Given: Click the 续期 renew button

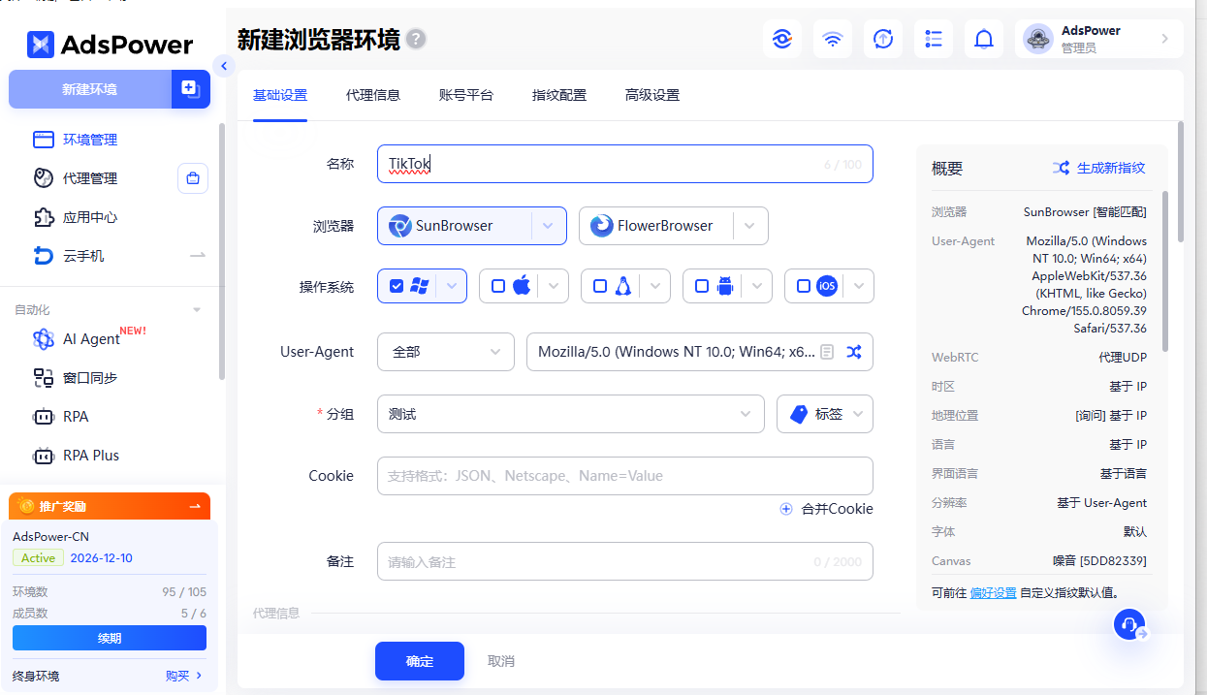Looking at the screenshot, I should click(x=110, y=639).
